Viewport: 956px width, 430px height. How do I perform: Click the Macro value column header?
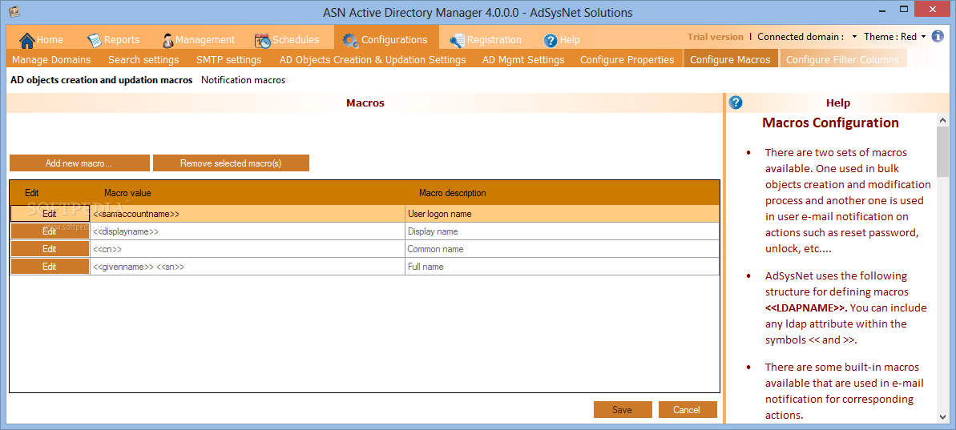pos(127,193)
